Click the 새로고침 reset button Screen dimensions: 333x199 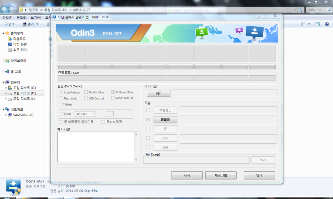coord(221,176)
